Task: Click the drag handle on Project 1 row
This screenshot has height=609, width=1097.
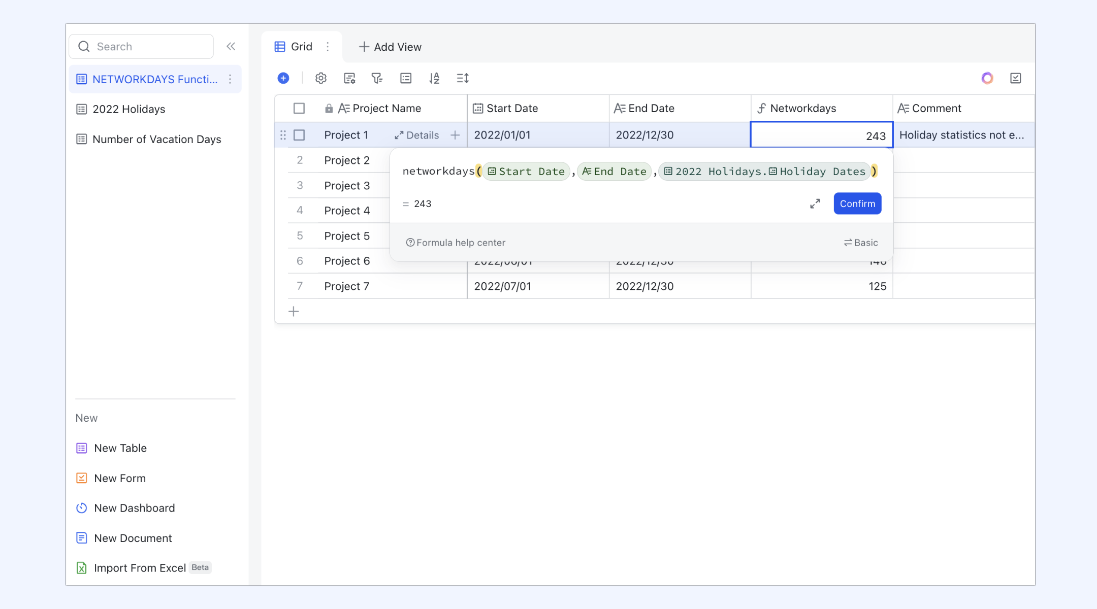Action: coord(283,135)
